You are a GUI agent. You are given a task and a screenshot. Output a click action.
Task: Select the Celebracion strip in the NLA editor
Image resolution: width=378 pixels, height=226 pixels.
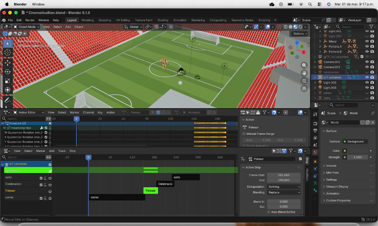165,184
